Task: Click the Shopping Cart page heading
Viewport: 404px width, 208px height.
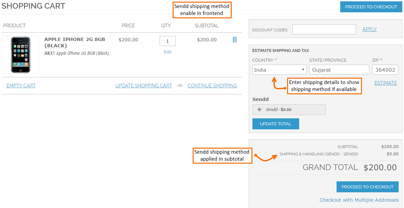Action: click(33, 6)
